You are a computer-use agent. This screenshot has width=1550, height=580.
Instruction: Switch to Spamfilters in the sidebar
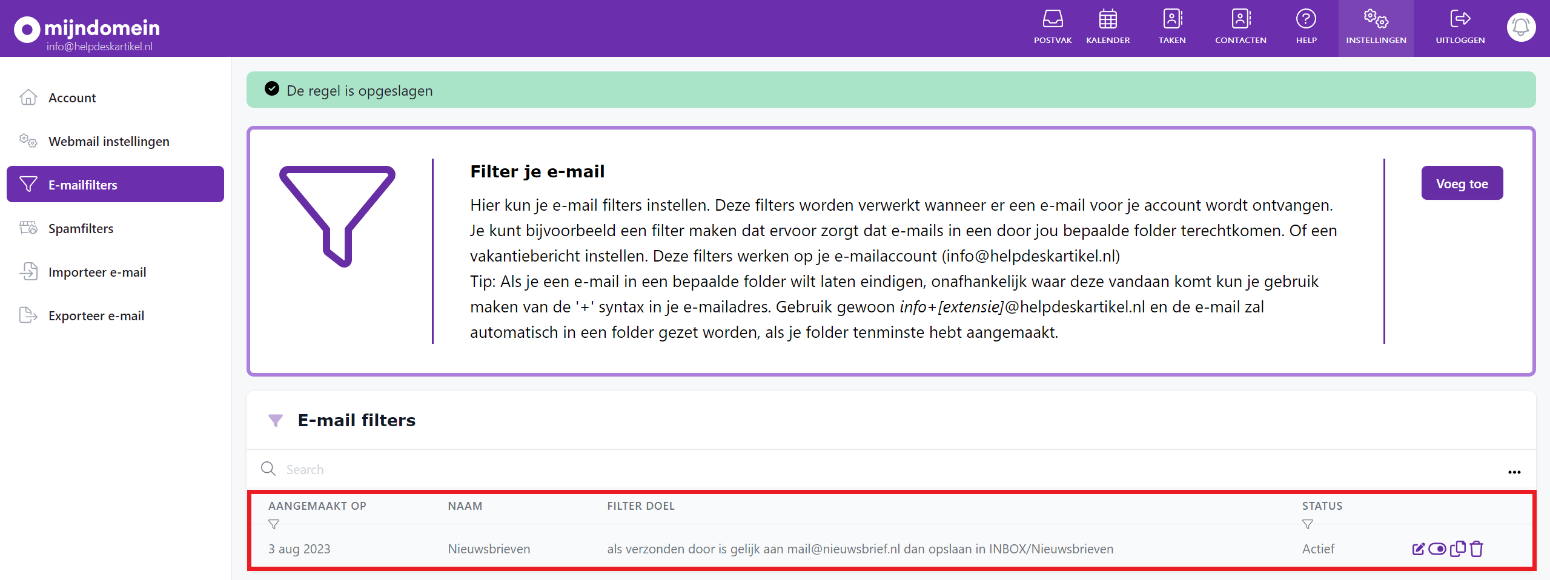click(x=81, y=228)
